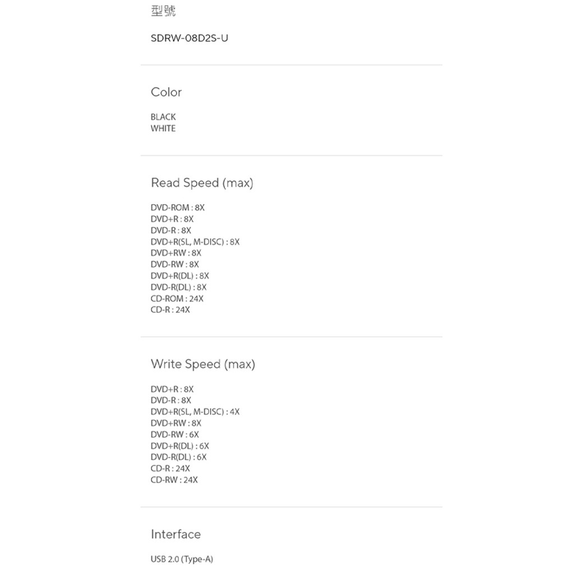Click DVD+R(SL, M-DISC) : 4X write entry

[195, 412]
